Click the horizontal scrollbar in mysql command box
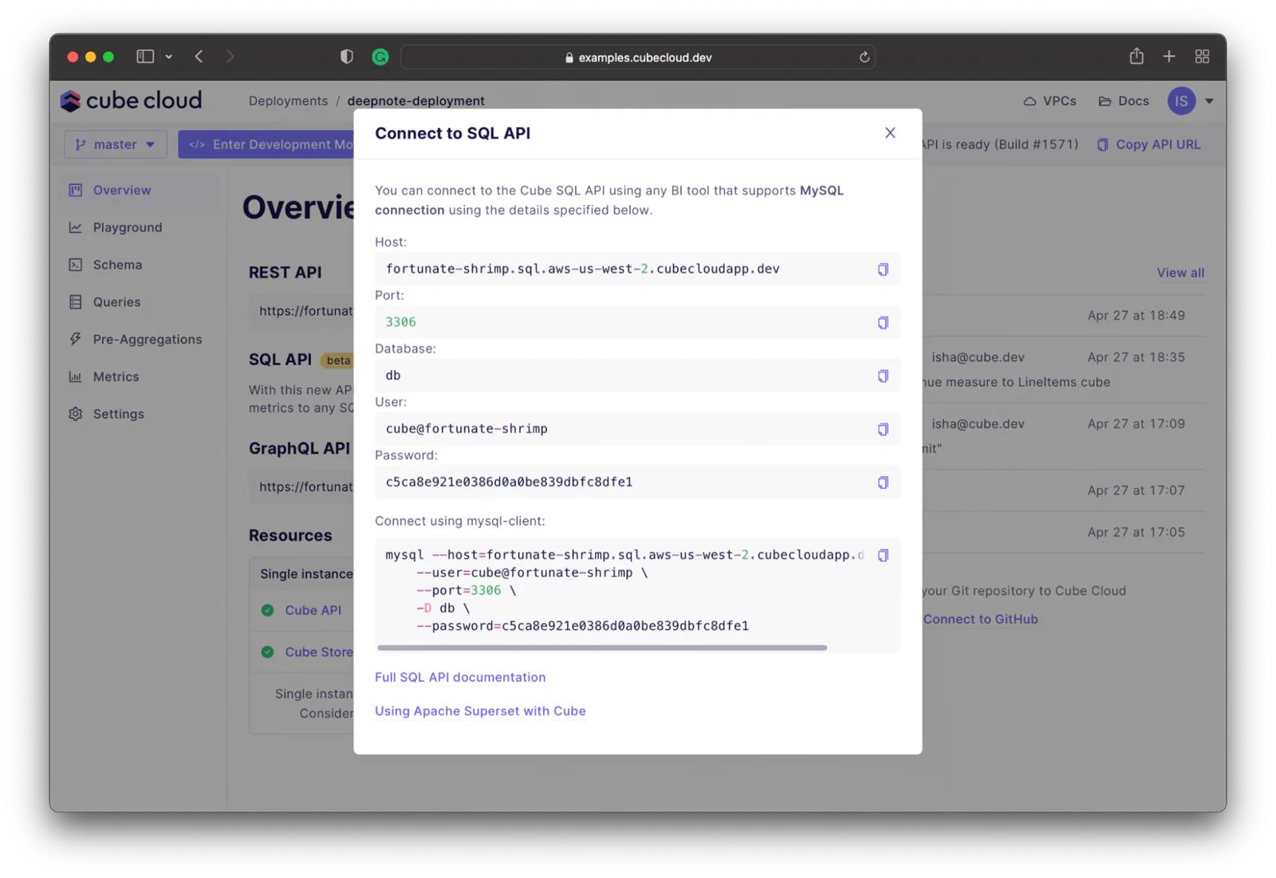Image resolution: width=1276 pixels, height=878 pixels. point(602,648)
